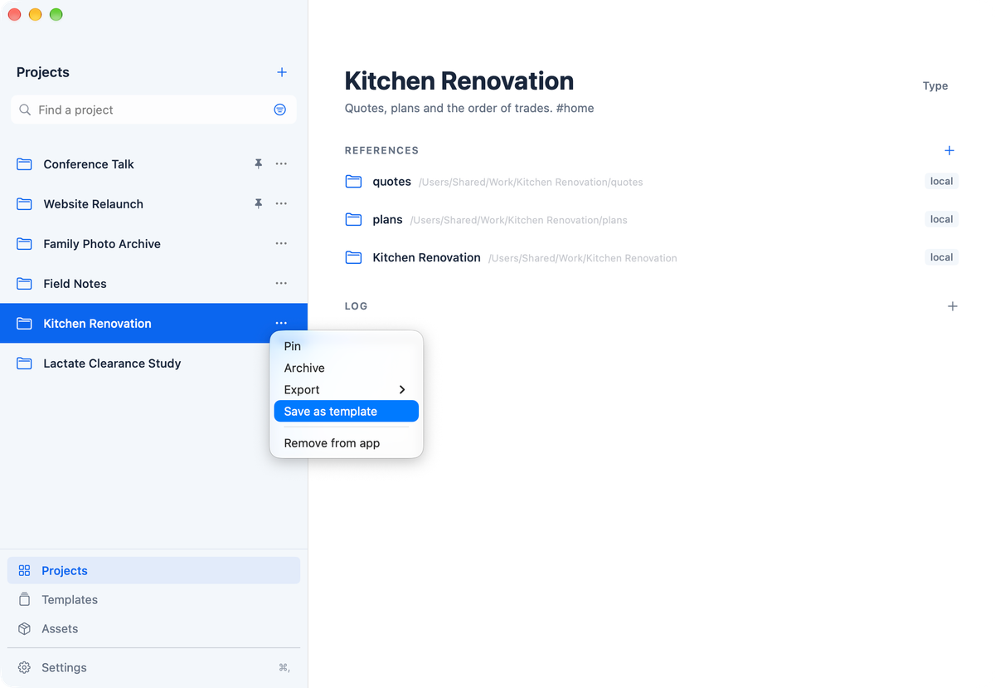The width and height of the screenshot is (995, 688).
Task: Choose Archive from the context menu
Action: tap(347, 368)
